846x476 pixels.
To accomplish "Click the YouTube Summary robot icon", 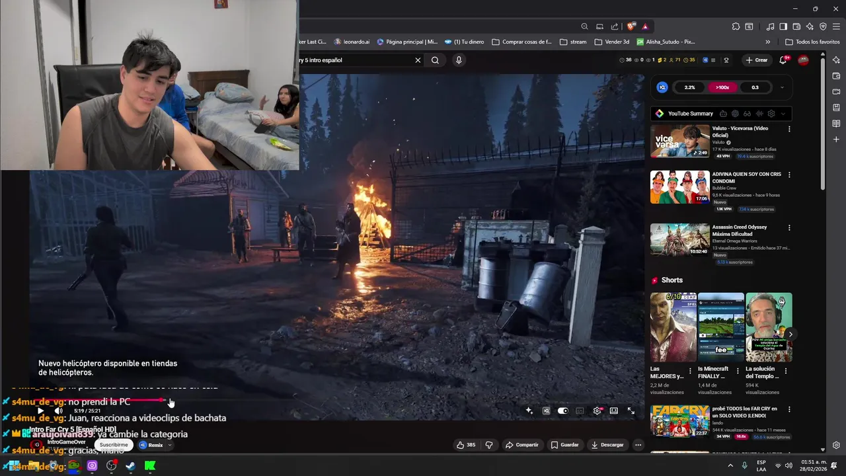I will (723, 114).
